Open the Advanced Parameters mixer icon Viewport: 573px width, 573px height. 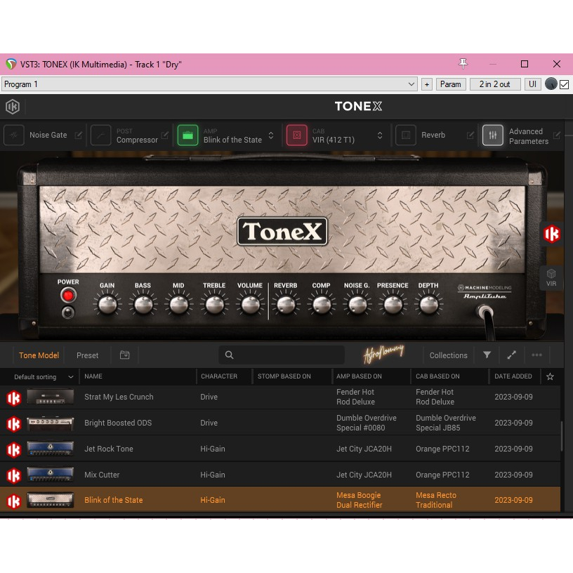[493, 136]
